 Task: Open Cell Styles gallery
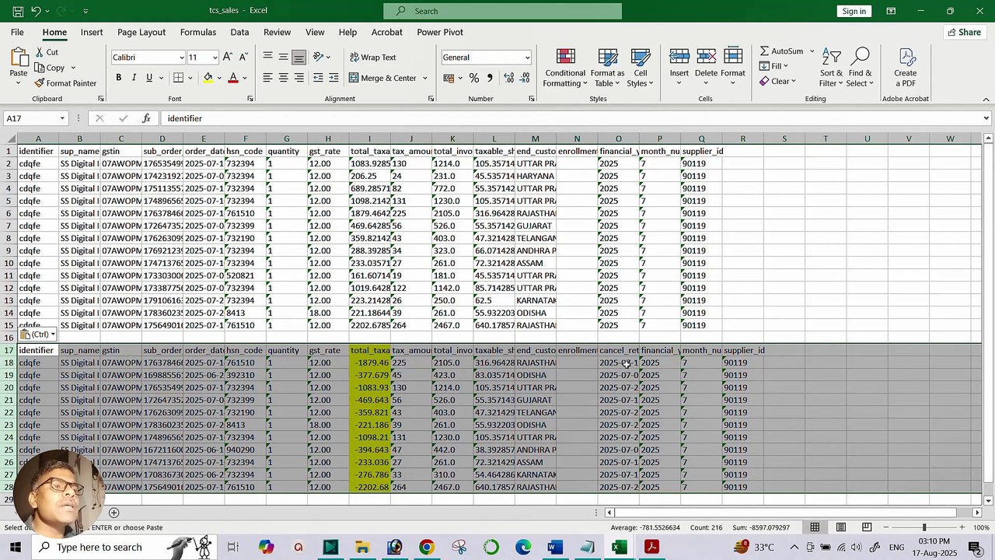pos(640,68)
